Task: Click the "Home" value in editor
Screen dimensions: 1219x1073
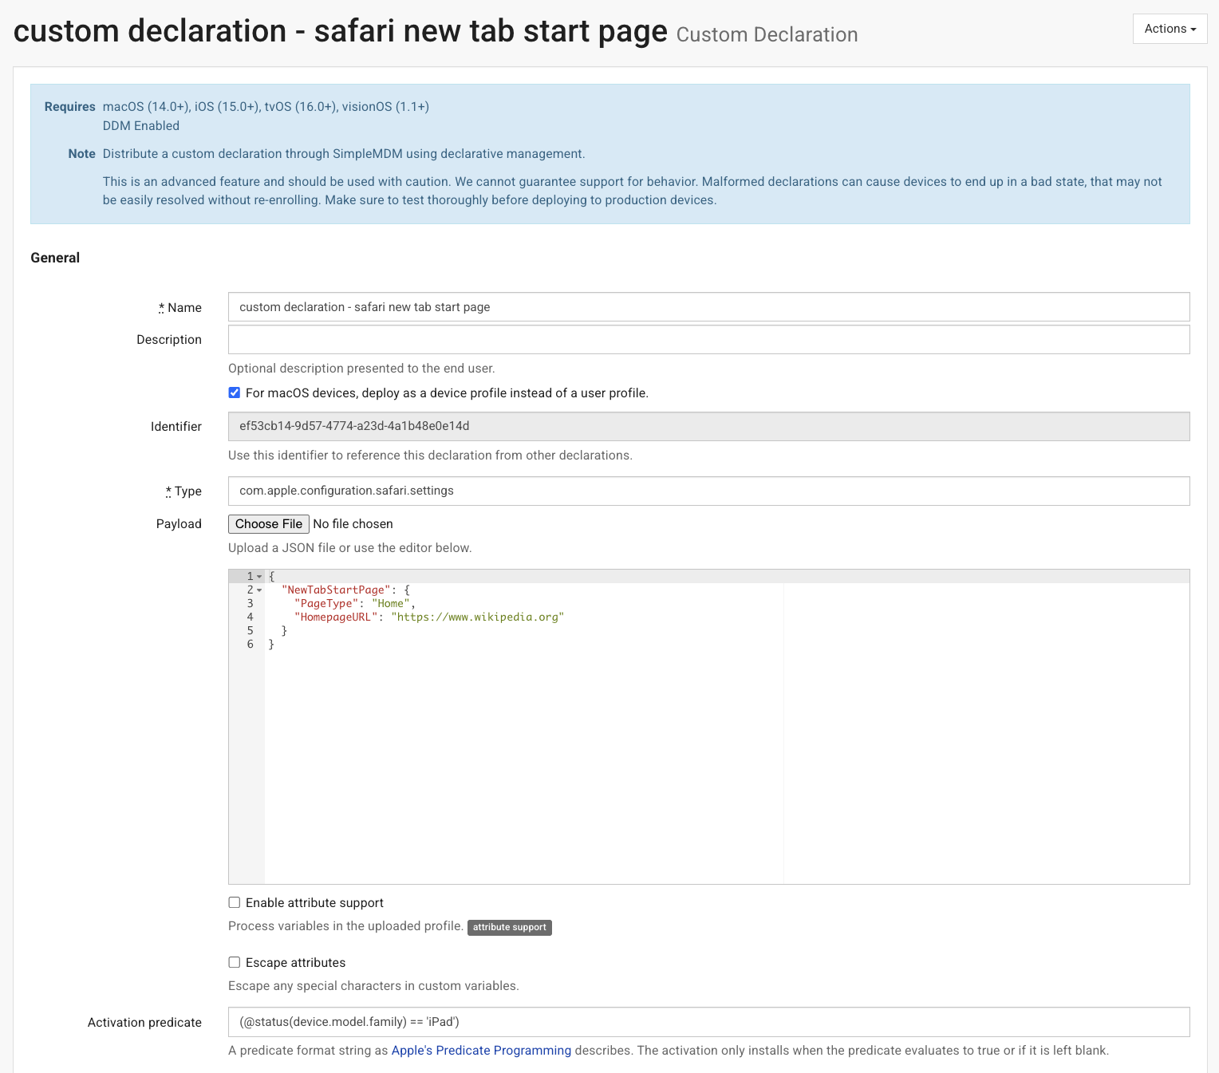Action: (391, 604)
